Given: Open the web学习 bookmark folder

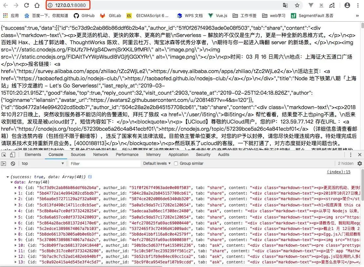Looking at the screenshot, I should click(274, 15).
